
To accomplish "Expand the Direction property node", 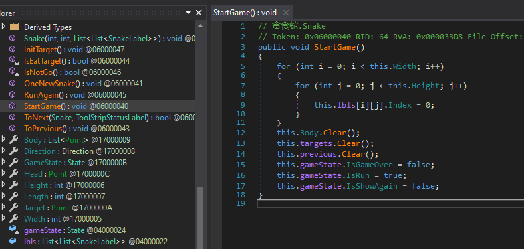I will [4, 151].
